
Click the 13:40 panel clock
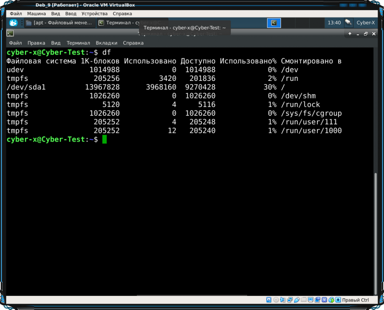click(334, 23)
